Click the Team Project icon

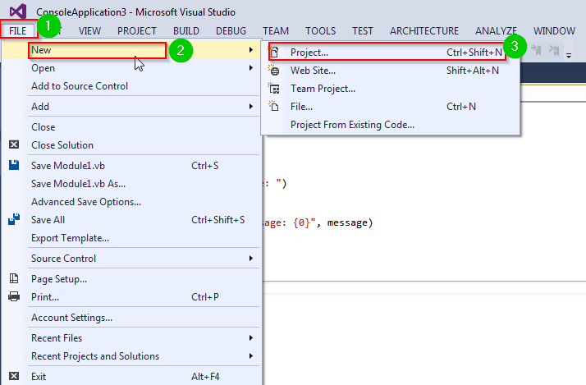click(x=275, y=88)
